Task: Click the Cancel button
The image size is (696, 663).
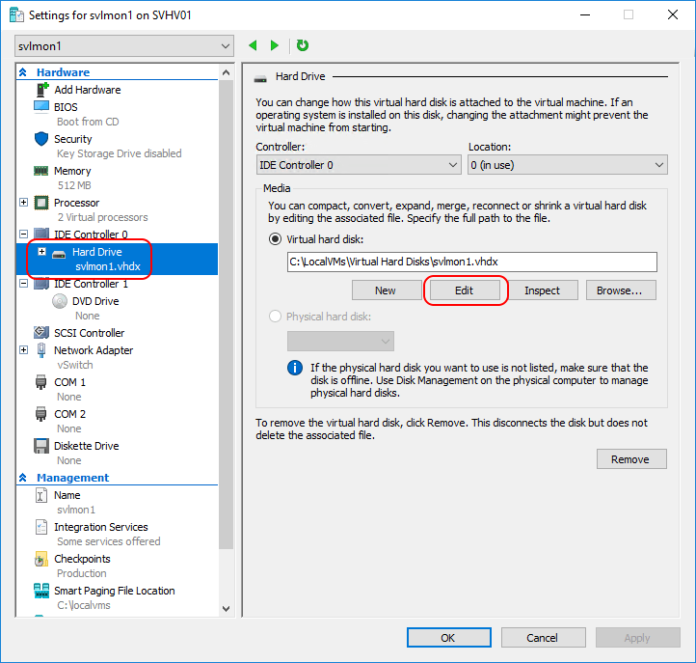Action: (544, 638)
